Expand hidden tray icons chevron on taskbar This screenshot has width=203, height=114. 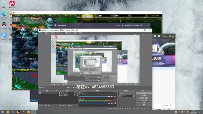(x=180, y=112)
